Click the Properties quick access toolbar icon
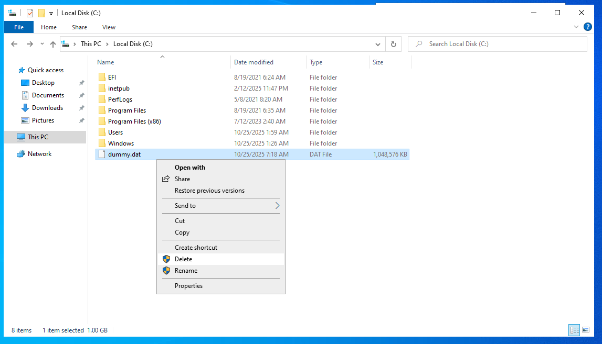 click(x=29, y=13)
